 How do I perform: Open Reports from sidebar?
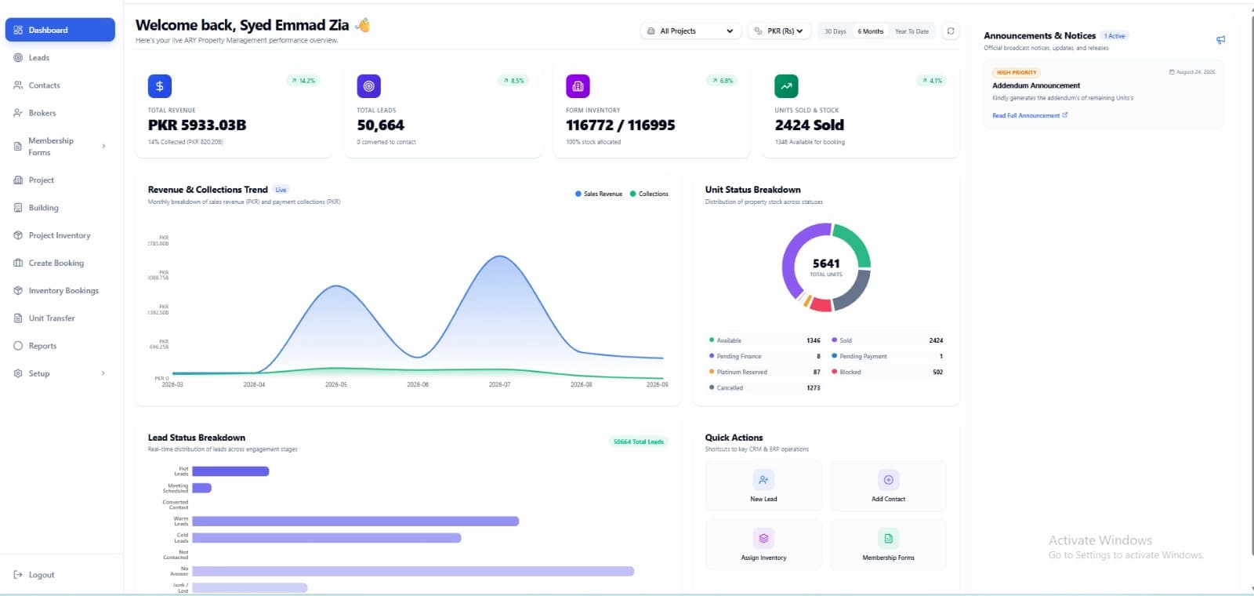pos(60,346)
